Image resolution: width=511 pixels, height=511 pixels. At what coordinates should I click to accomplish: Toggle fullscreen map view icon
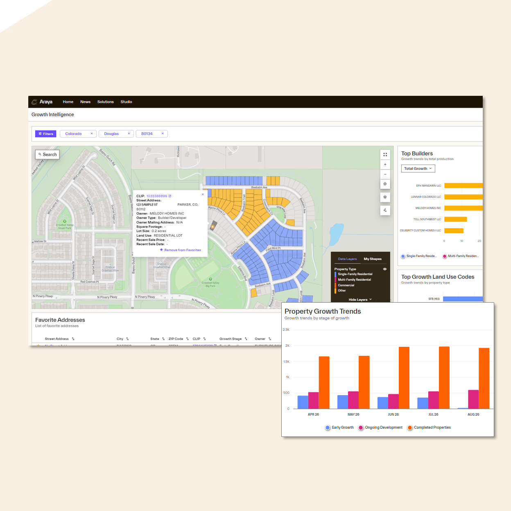coord(385,155)
